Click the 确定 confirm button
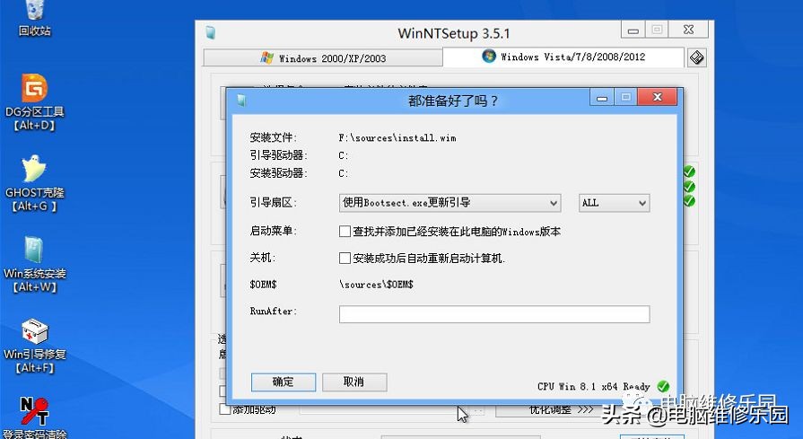803x439 pixels. pyautogui.click(x=284, y=382)
